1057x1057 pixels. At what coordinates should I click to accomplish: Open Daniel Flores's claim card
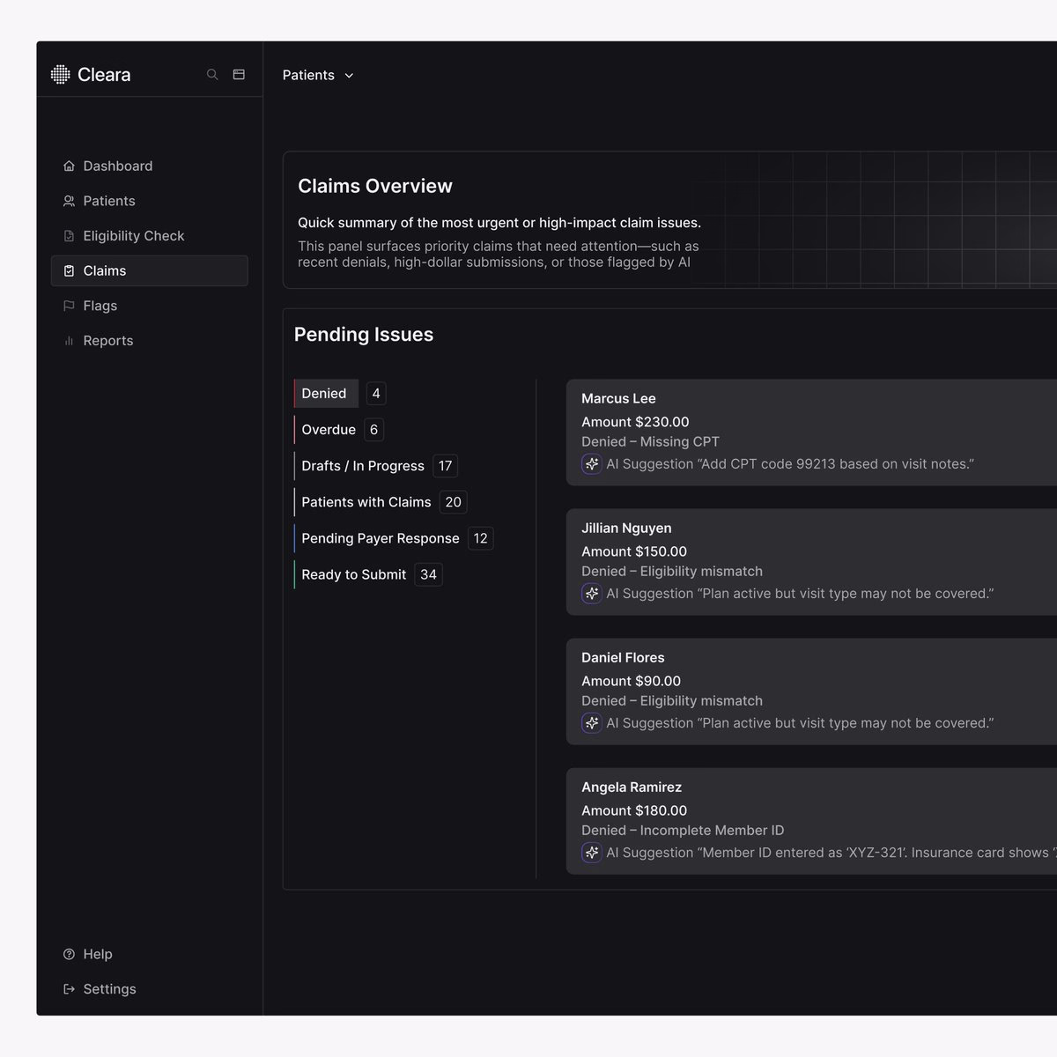tap(811, 691)
